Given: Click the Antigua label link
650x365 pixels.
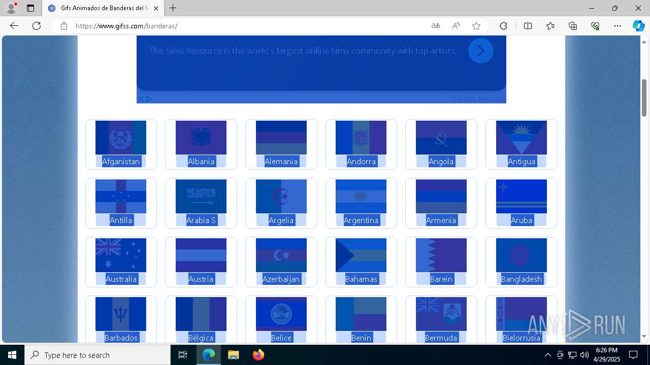Looking at the screenshot, I should (x=522, y=161).
